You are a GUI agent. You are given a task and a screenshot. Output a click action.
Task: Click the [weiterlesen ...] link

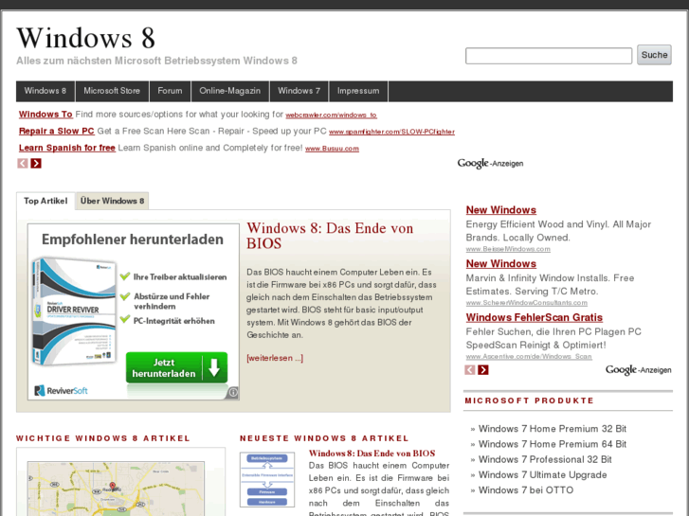(x=275, y=358)
